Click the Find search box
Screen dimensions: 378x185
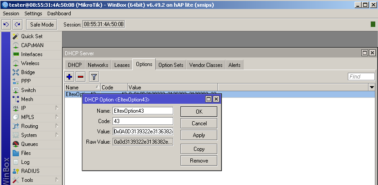pos(361,77)
